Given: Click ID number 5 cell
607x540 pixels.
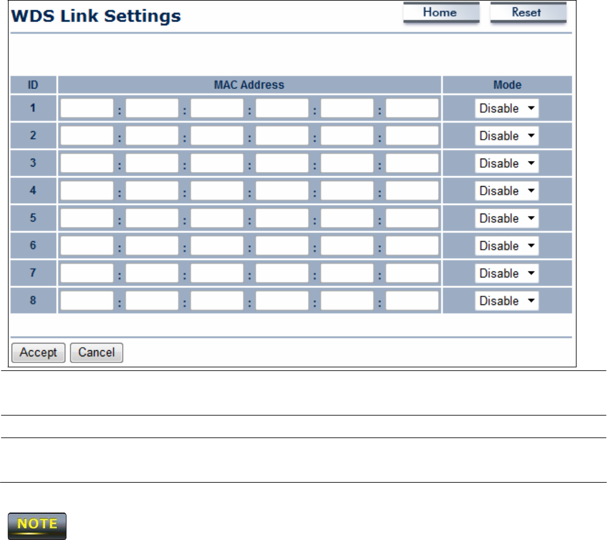Looking at the screenshot, I should click(x=34, y=218).
